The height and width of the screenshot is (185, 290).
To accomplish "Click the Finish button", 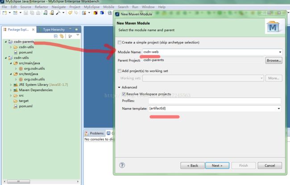I will tap(244, 165).
